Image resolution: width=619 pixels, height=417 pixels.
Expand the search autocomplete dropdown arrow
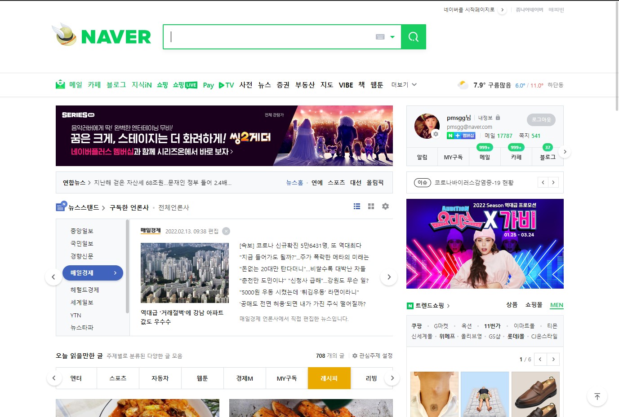392,37
